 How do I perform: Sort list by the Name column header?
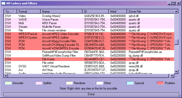[x=62, y=11]
